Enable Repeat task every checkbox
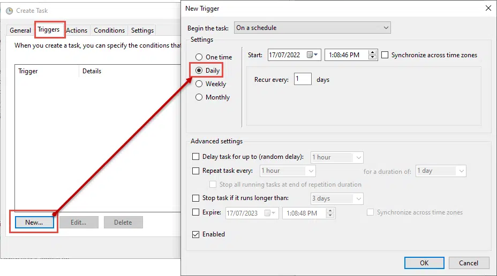The width and height of the screenshot is (497, 276). click(x=196, y=171)
